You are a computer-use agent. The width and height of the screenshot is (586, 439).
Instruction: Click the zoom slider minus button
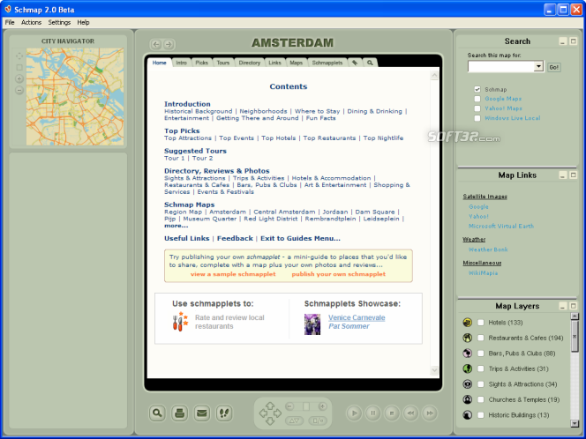coord(290,406)
